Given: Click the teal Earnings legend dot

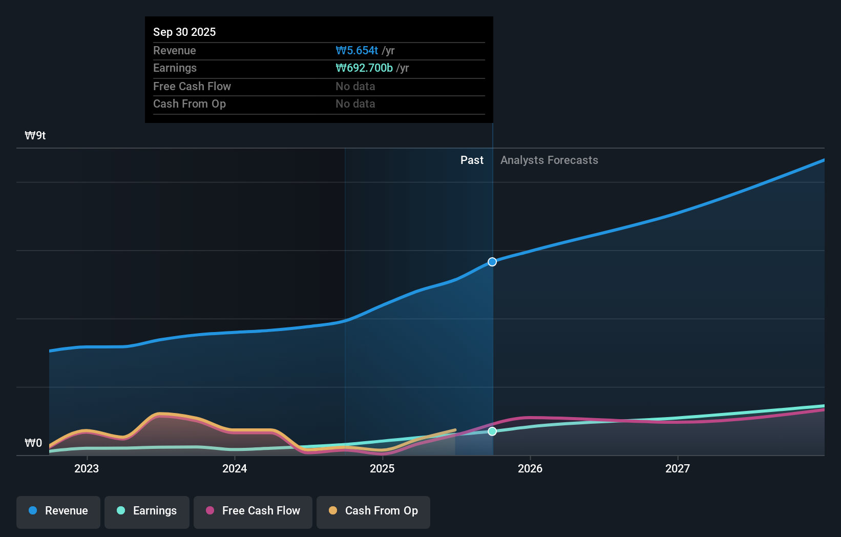Looking at the screenshot, I should coord(121,511).
